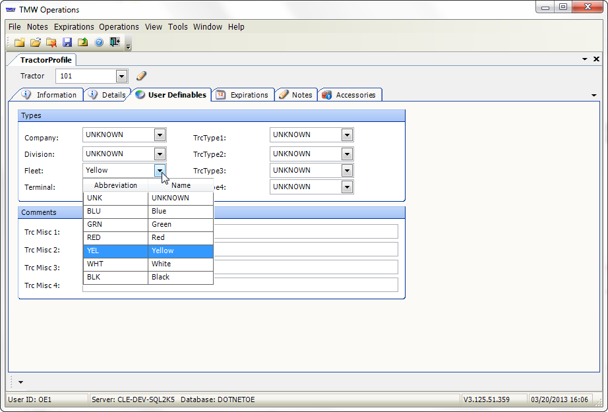Image resolution: width=608 pixels, height=412 pixels.
Task: Close the TractorProfile document panel
Action: pos(596,59)
